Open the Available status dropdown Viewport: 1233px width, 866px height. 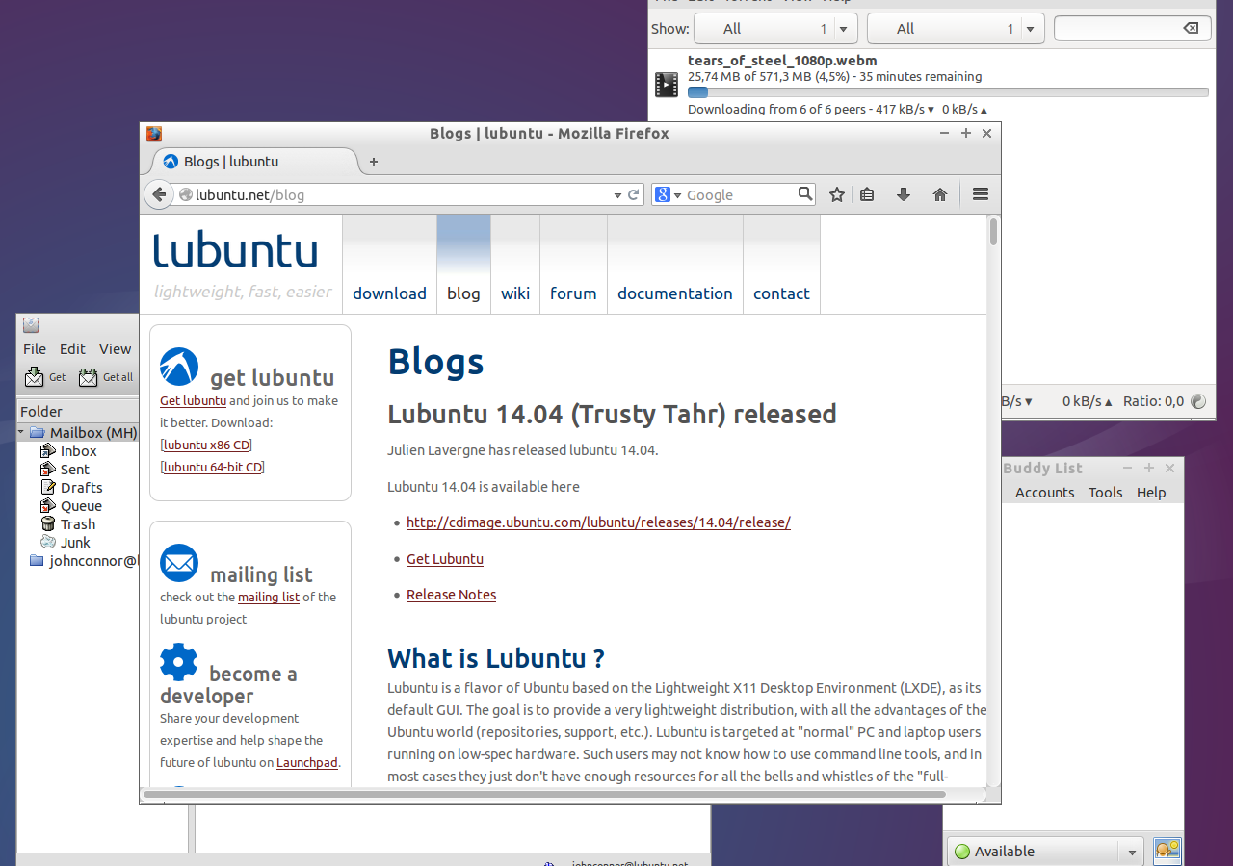(1045, 852)
